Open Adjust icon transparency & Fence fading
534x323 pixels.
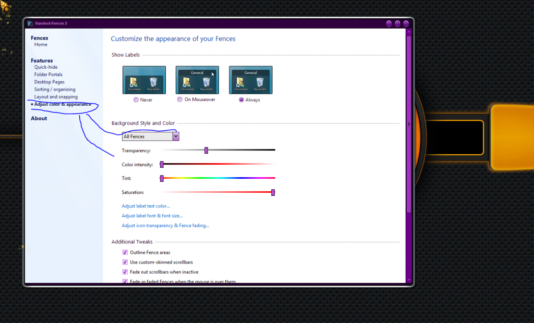tap(165, 226)
